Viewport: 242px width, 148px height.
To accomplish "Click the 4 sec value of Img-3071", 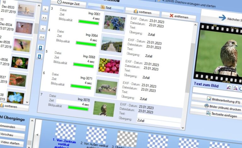I will (88, 83).
